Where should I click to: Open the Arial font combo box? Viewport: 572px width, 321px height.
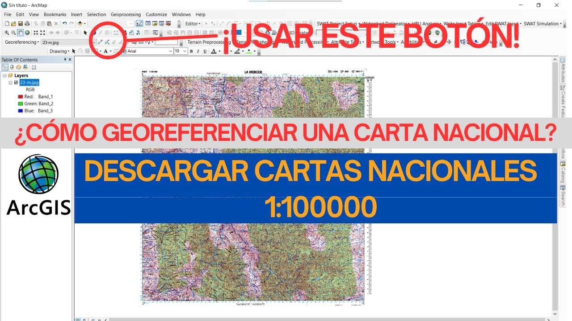point(147,51)
